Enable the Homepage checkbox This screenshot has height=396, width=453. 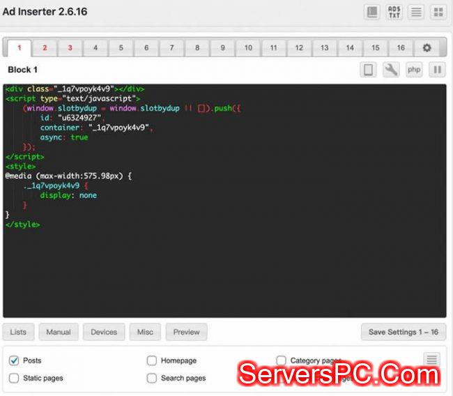(151, 360)
